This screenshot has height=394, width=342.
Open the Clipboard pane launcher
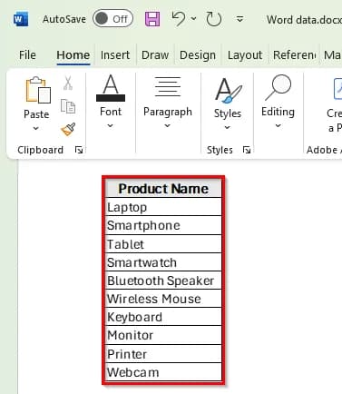coord(79,150)
